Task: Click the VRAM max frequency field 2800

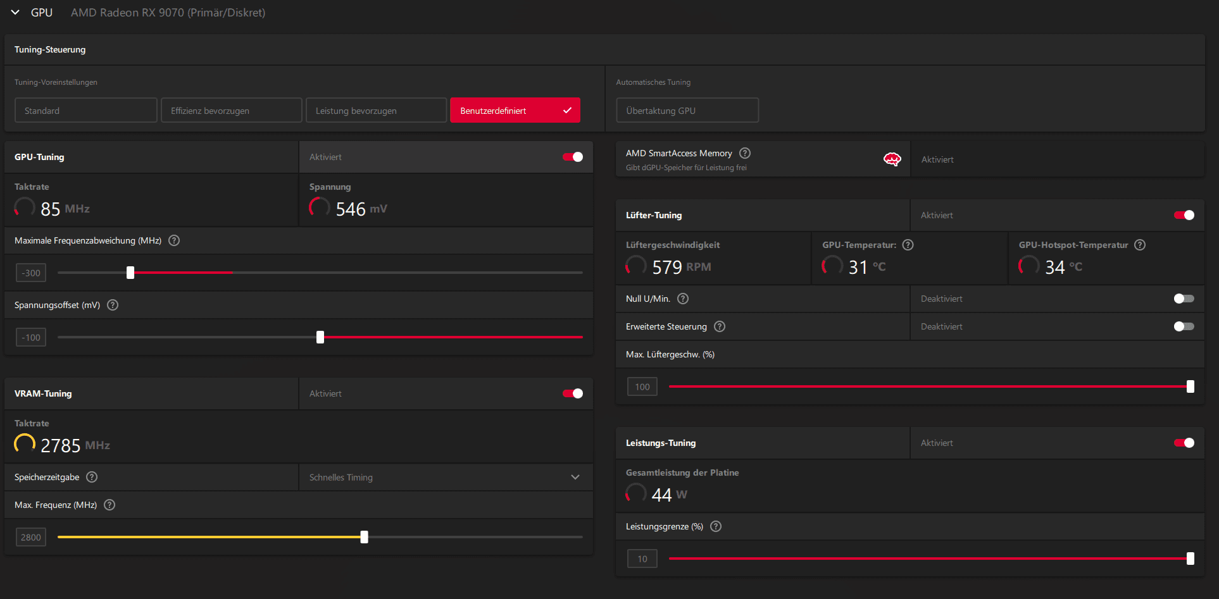Action: click(x=31, y=537)
